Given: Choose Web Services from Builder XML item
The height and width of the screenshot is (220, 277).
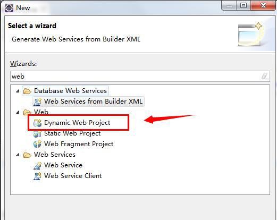Looking at the screenshot, I should tap(93, 101).
